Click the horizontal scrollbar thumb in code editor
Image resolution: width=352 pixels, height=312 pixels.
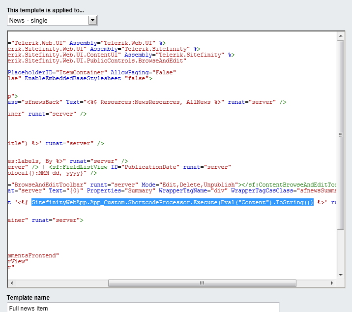[x=202, y=283]
